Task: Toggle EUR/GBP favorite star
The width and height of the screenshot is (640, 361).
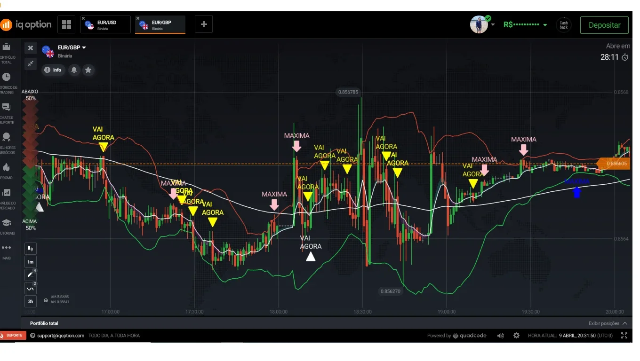Action: click(88, 70)
